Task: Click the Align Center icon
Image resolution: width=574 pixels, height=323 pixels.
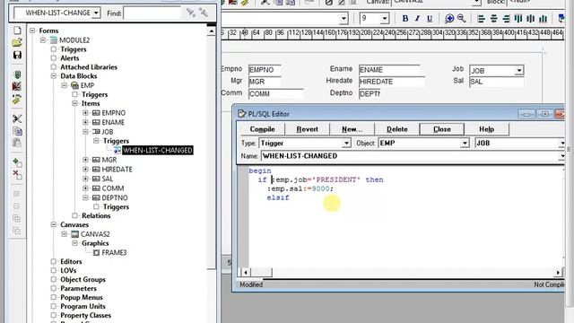Action: click(493, 18)
